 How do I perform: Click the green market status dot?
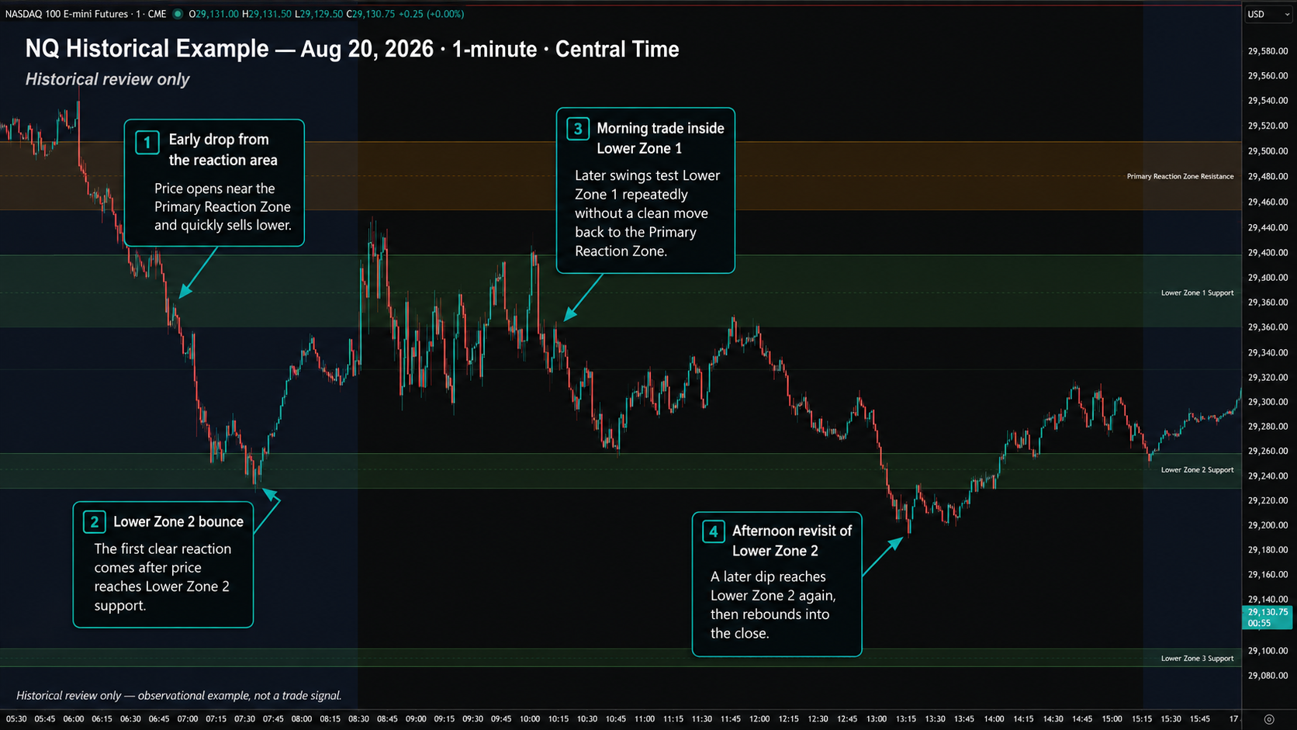click(x=178, y=14)
